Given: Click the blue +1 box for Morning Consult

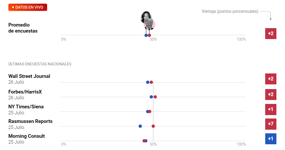Looking at the screenshot, I should [271, 139].
